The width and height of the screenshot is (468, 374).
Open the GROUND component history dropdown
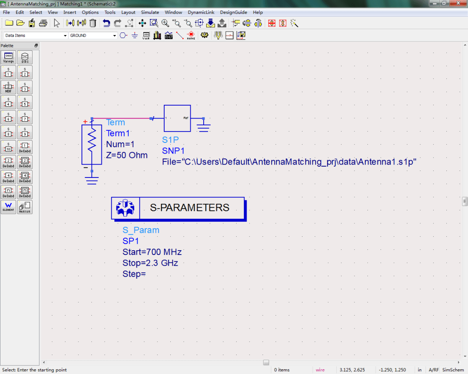(114, 35)
